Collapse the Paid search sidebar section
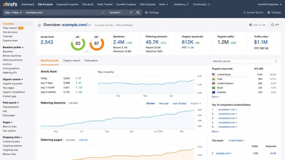Viewport: 285px width, 160px height. (11, 103)
